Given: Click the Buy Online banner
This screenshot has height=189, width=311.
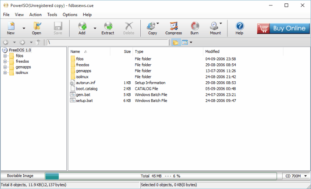Looking at the screenshot, I should pos(283,28).
